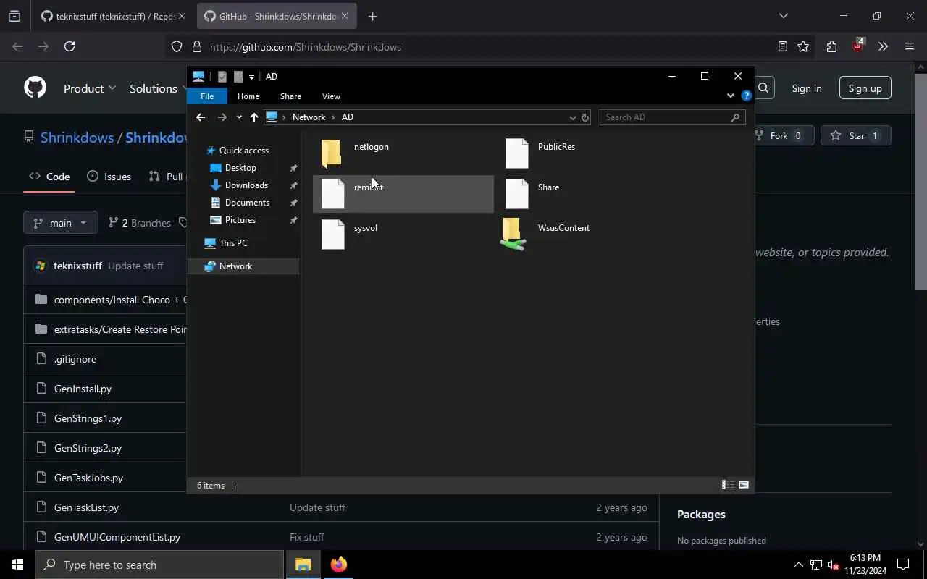Expand address bar previous locations dropdown
Viewport: 927px width, 579px height.
tap(572, 117)
